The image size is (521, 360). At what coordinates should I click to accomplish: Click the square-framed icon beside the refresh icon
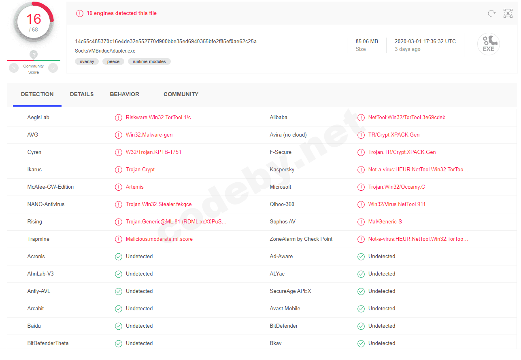point(508,13)
